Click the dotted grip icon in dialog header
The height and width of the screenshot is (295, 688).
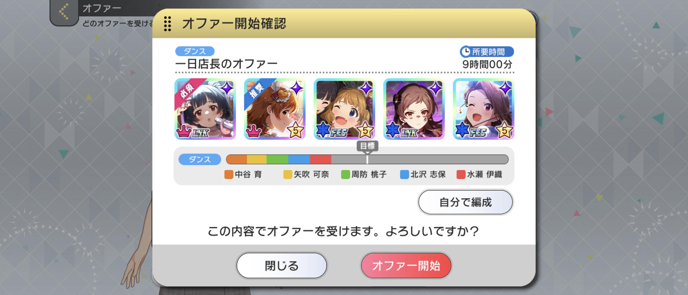click(x=168, y=24)
